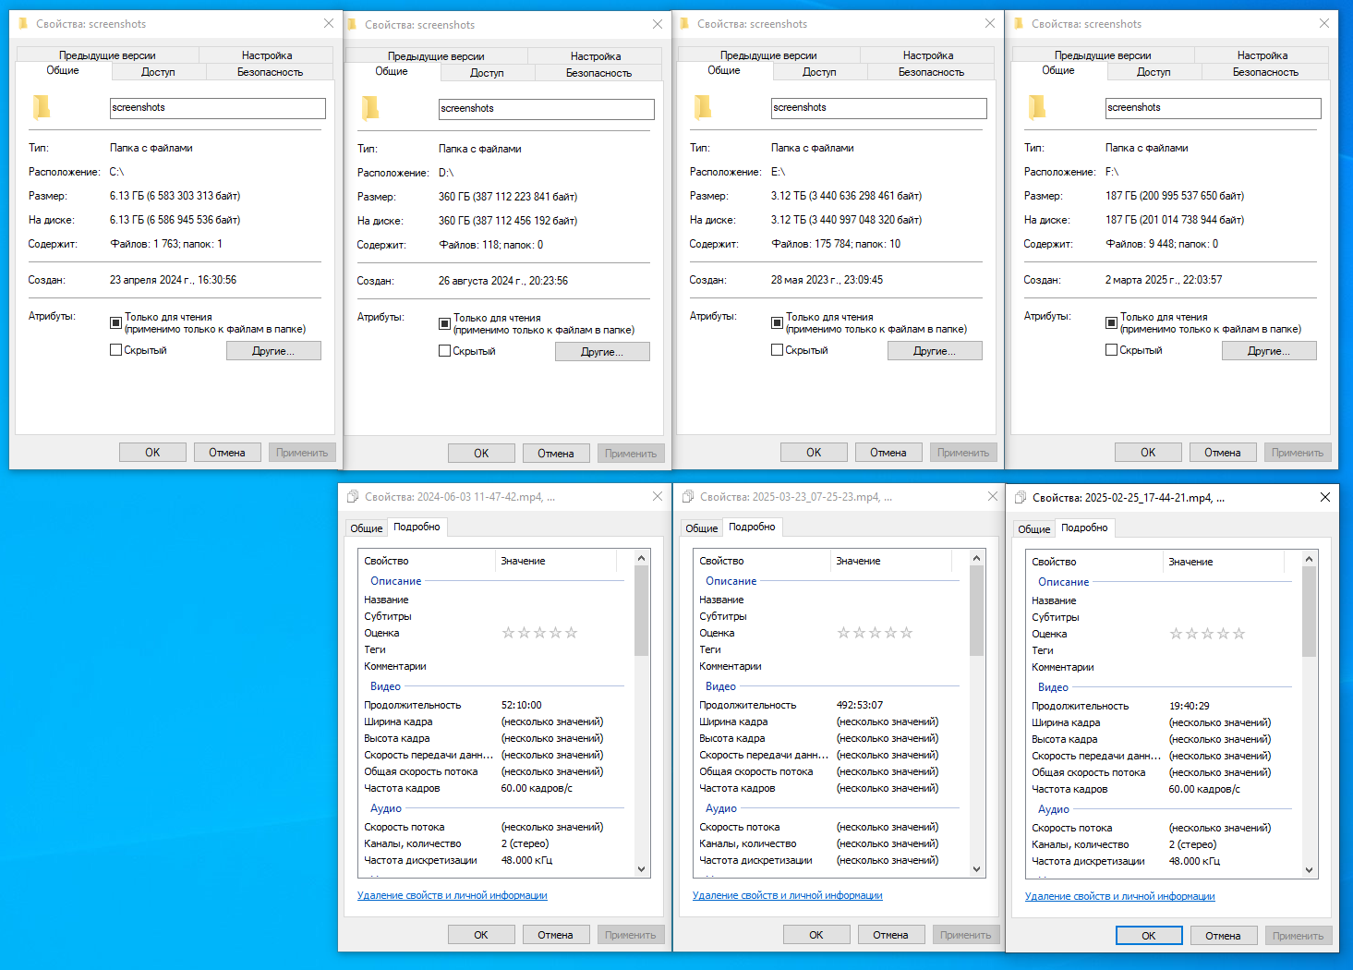Screen dimensions: 1353x970
Task: Set a one-star rating in the 2024-06-03 properties
Action: tap(508, 633)
